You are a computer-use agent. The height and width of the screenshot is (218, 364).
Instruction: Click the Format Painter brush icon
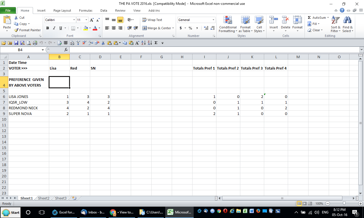[16, 30]
